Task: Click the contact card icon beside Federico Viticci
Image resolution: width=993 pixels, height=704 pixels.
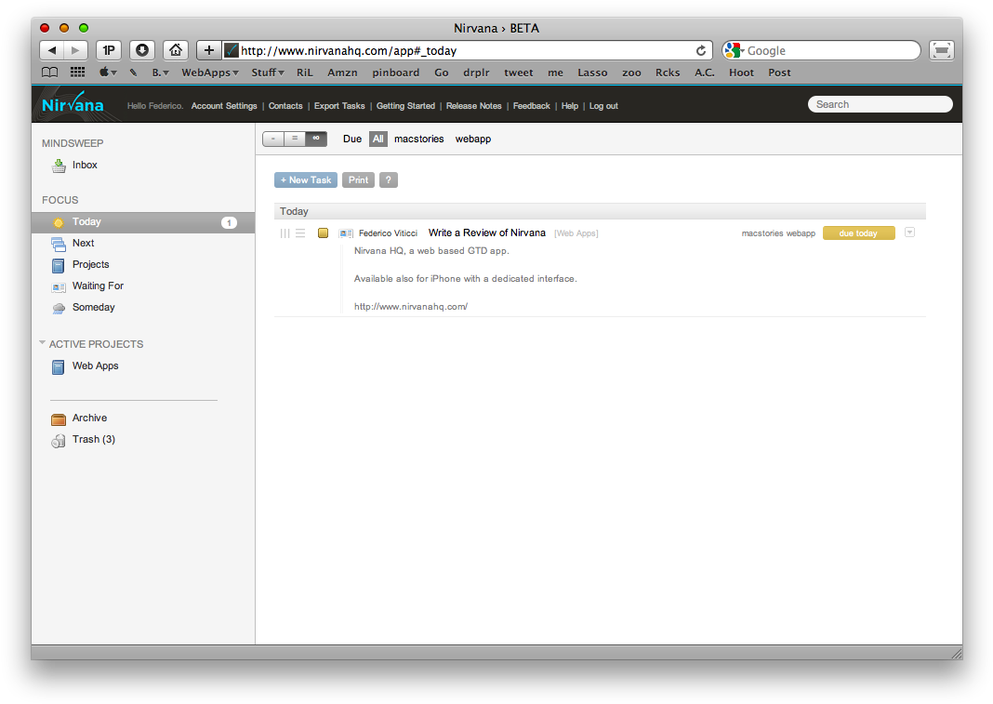Action: tap(346, 233)
